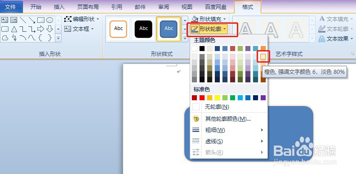Pick the elbow arrow connector shape
The image size is (356, 174).
point(32,29)
